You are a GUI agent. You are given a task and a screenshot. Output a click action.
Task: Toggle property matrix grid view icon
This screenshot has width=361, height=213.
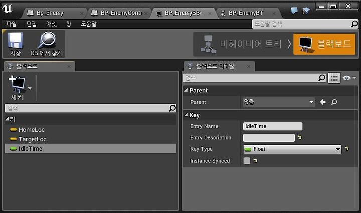pos(334,78)
